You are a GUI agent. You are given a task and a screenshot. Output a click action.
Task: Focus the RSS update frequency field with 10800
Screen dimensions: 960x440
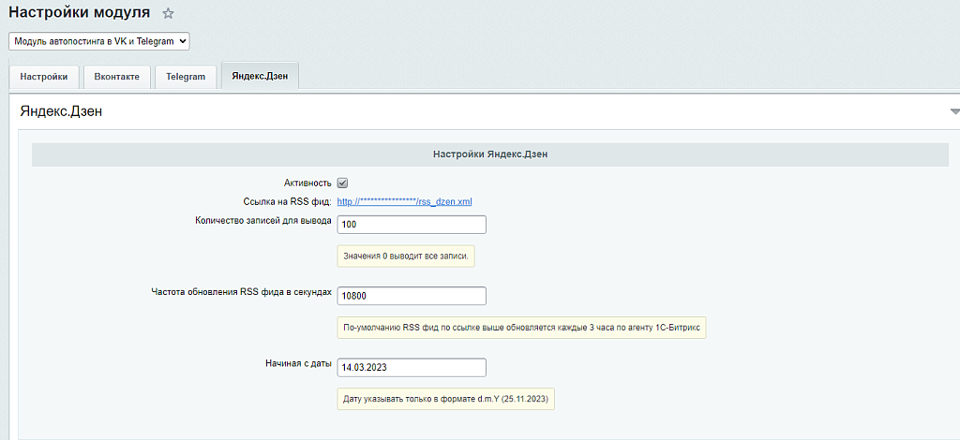(x=412, y=296)
